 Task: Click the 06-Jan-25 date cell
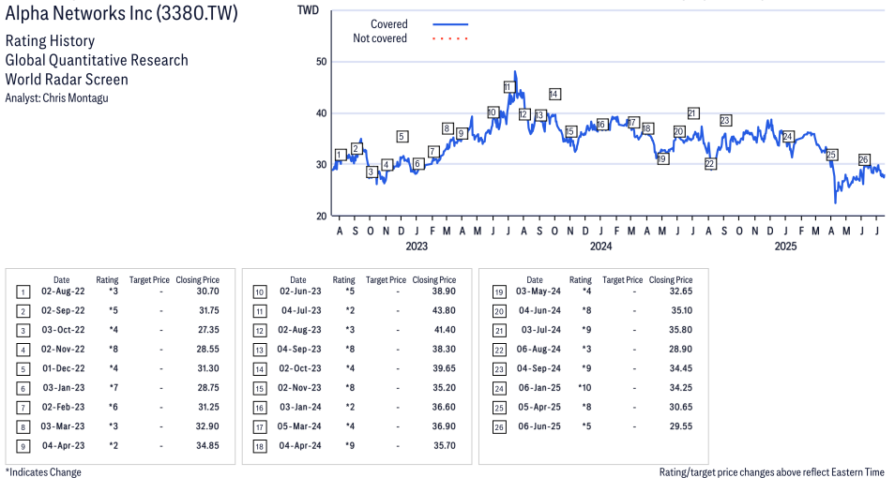(539, 388)
